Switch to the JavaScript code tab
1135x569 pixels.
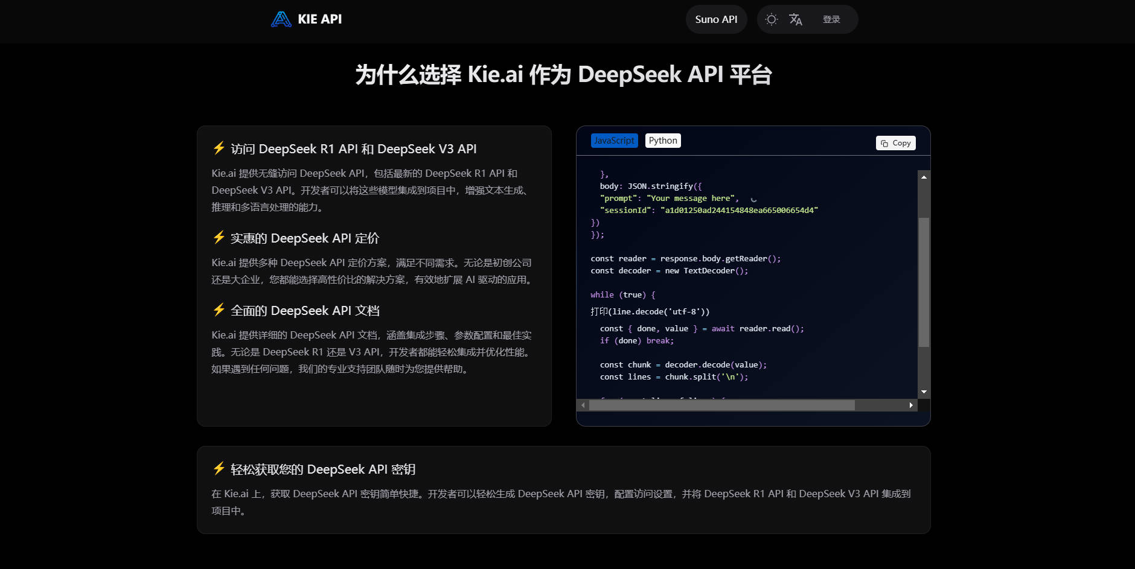pos(614,141)
